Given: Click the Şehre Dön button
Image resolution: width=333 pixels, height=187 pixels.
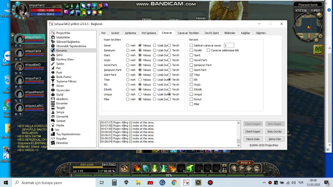Looking at the screenshot, I should point(275,139).
